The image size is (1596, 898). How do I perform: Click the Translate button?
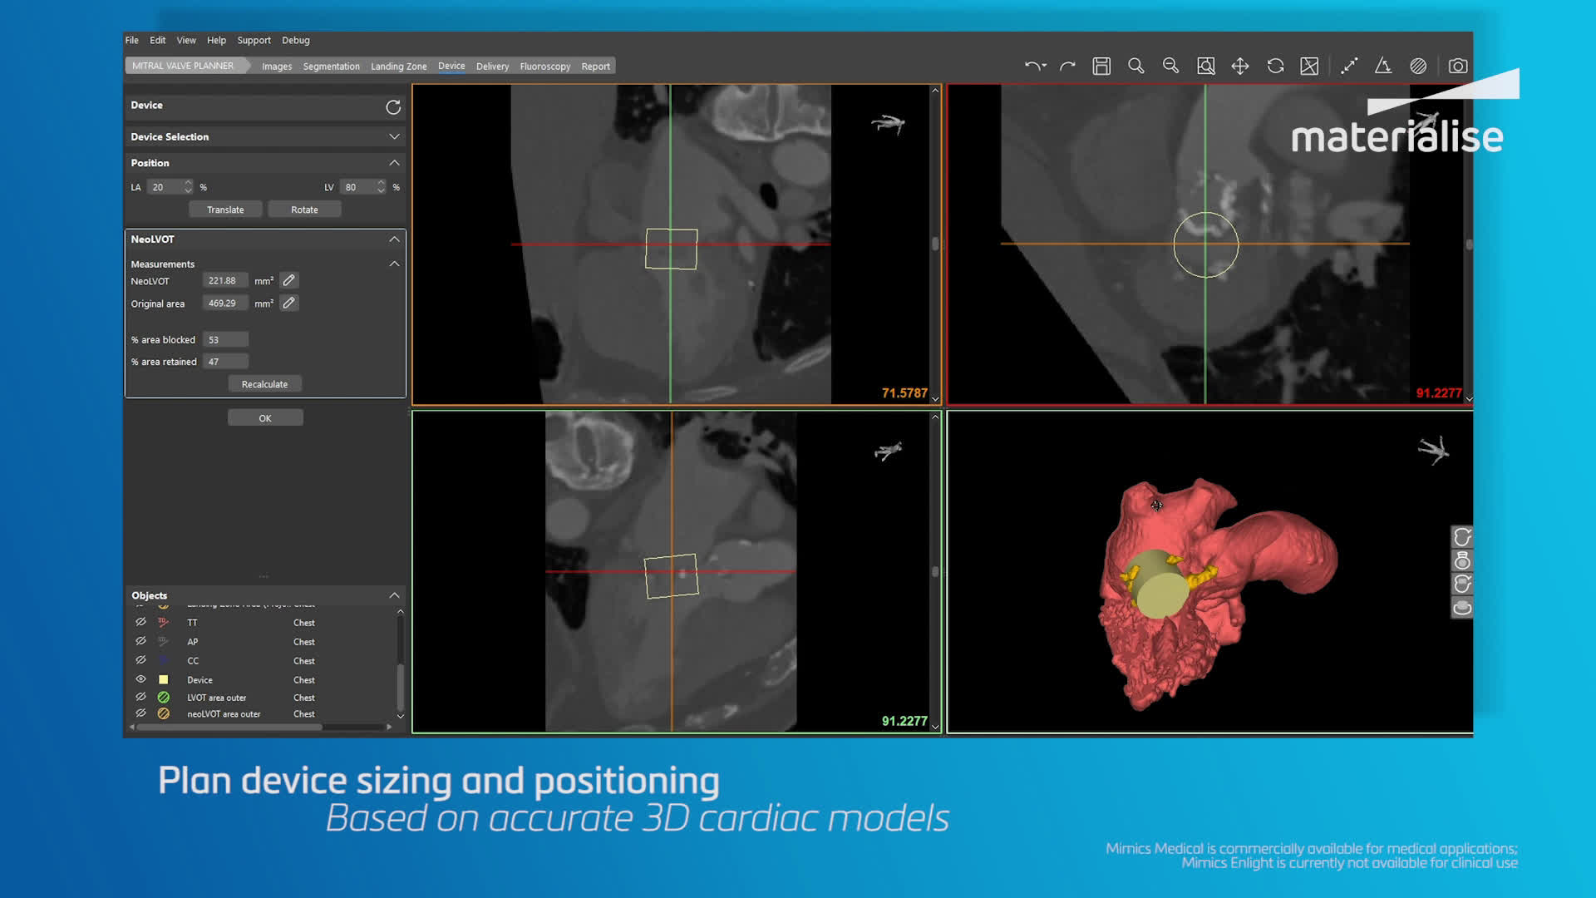pyautogui.click(x=225, y=210)
